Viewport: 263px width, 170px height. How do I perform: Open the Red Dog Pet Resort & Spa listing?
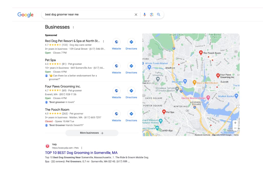coord(72,41)
